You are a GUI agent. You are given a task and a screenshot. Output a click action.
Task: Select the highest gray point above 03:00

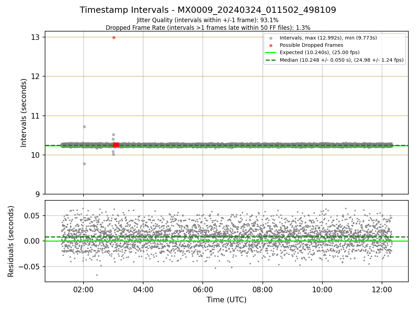click(113, 135)
